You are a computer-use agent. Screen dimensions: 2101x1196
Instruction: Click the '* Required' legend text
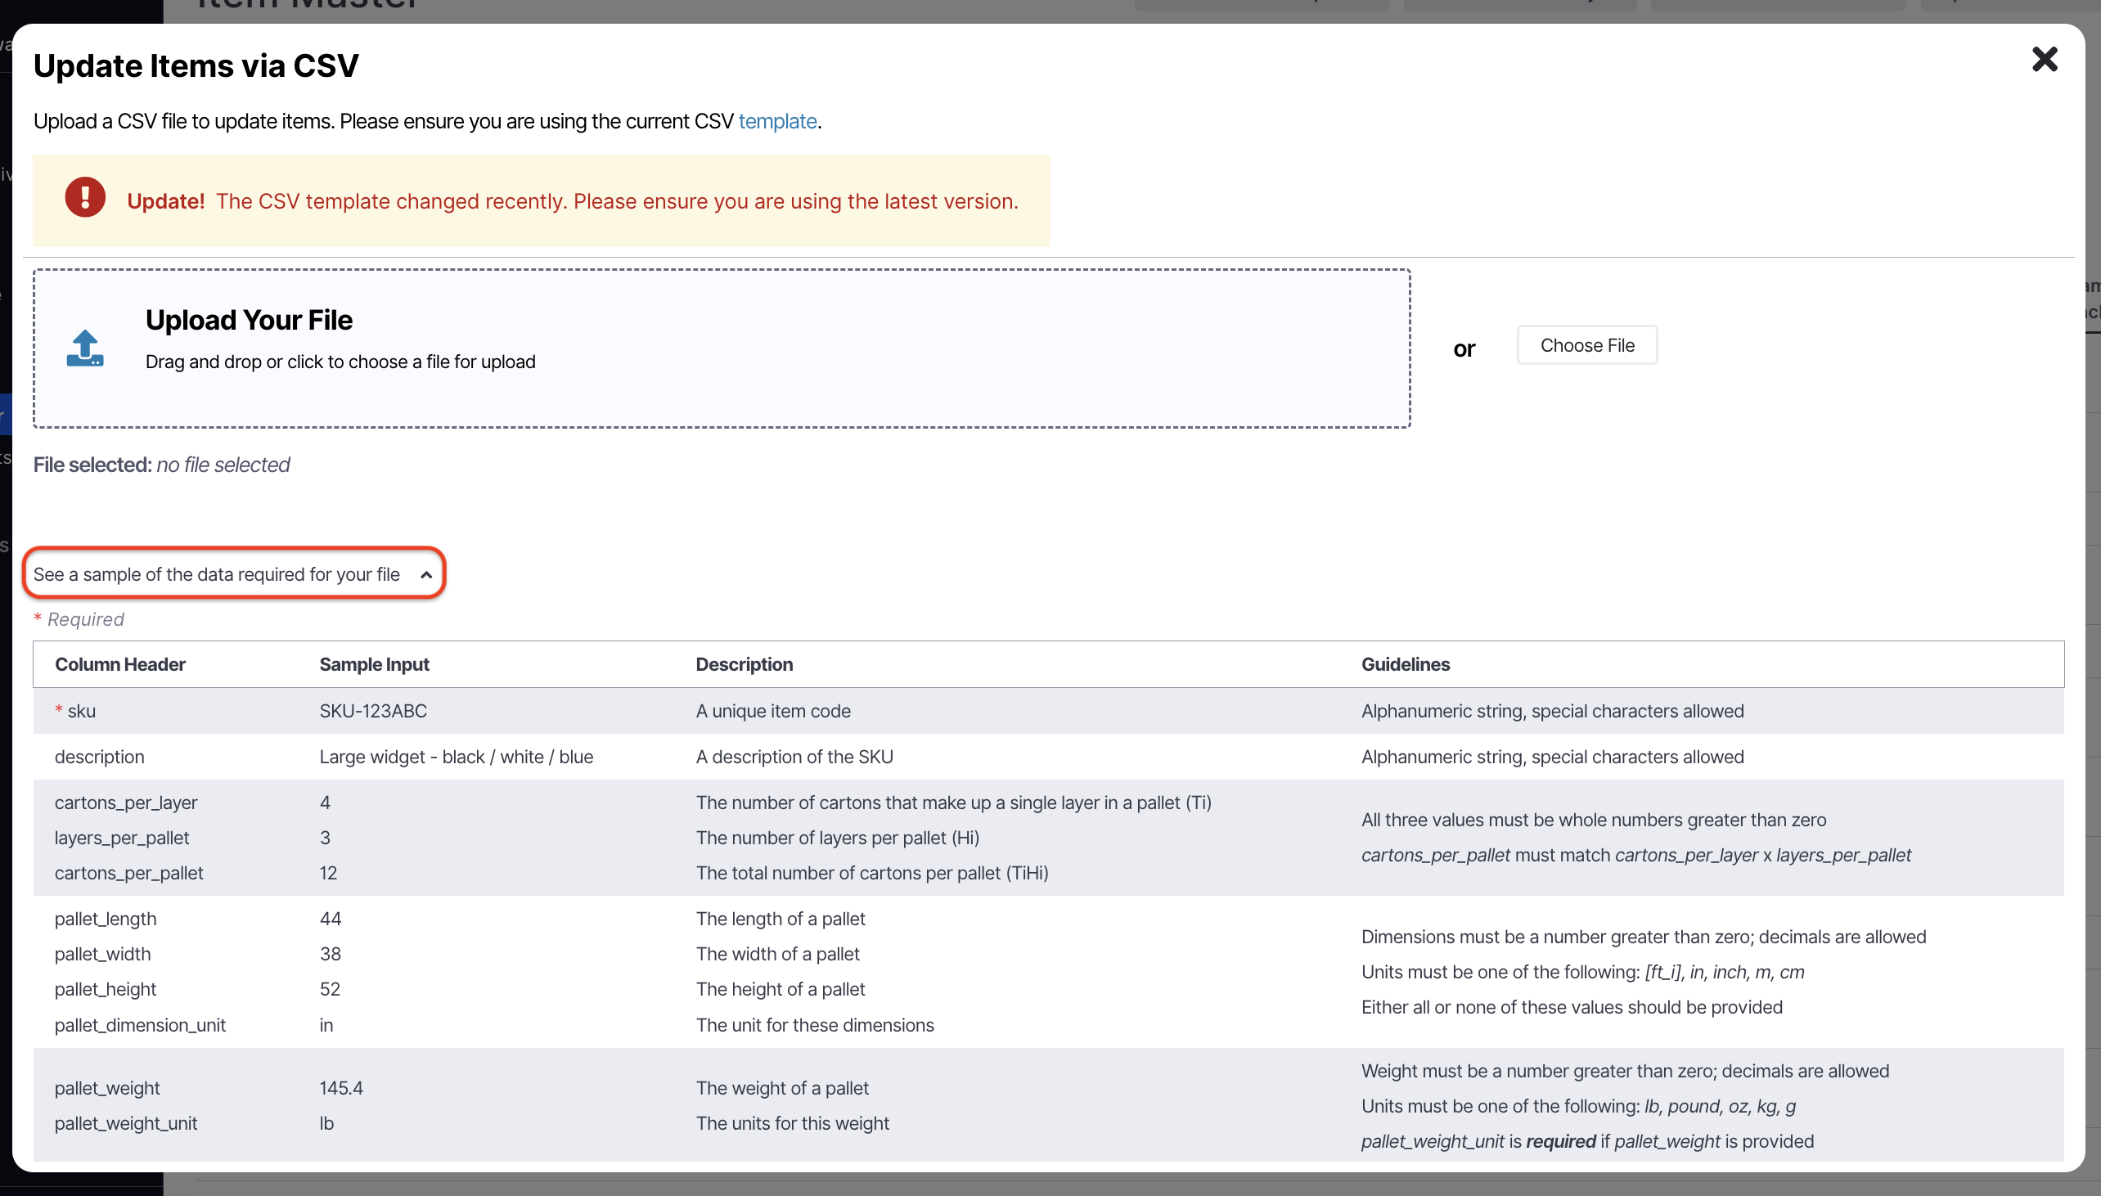[x=79, y=620]
